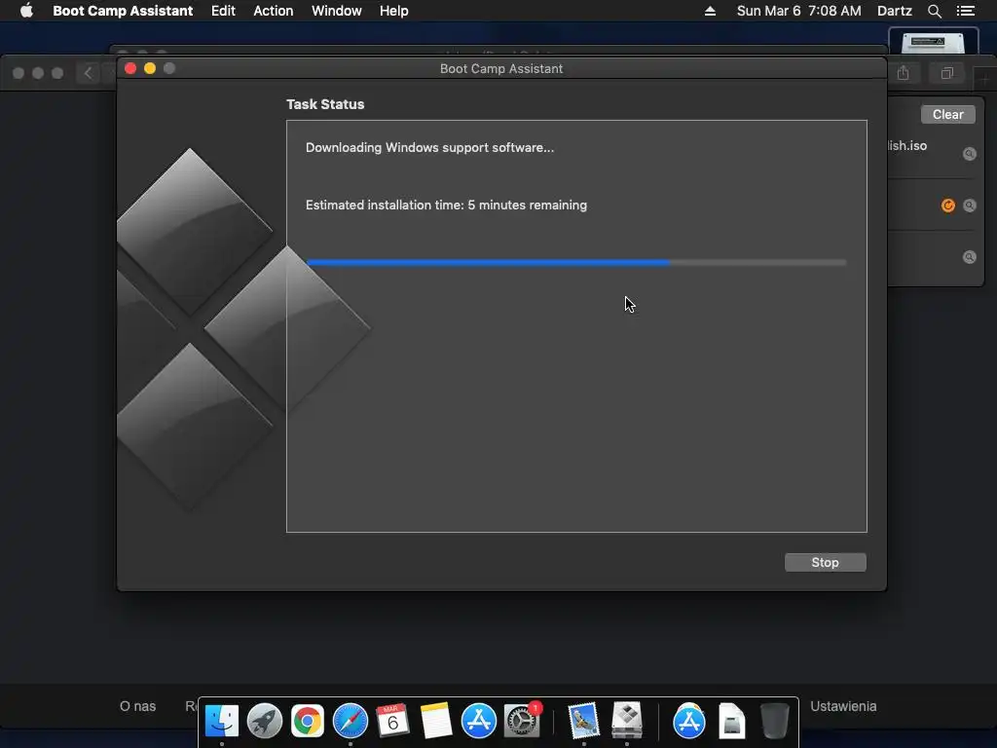The width and height of the screenshot is (997, 748).
Task: Open the Downloads stack in Dock
Action: [688, 721]
